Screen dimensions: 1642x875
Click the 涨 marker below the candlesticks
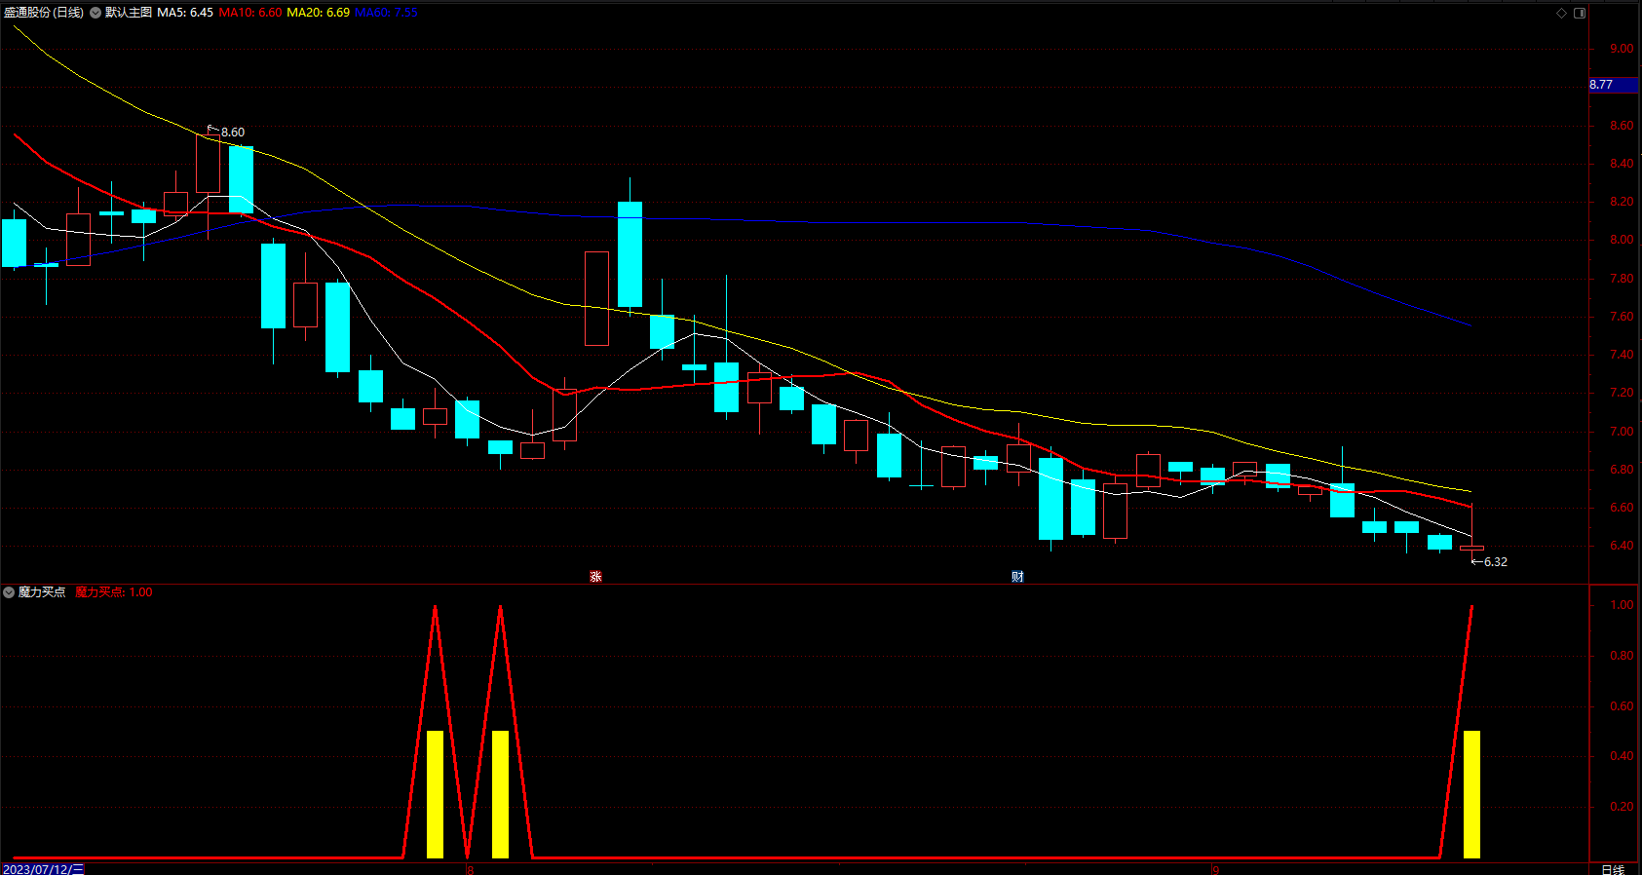click(595, 577)
